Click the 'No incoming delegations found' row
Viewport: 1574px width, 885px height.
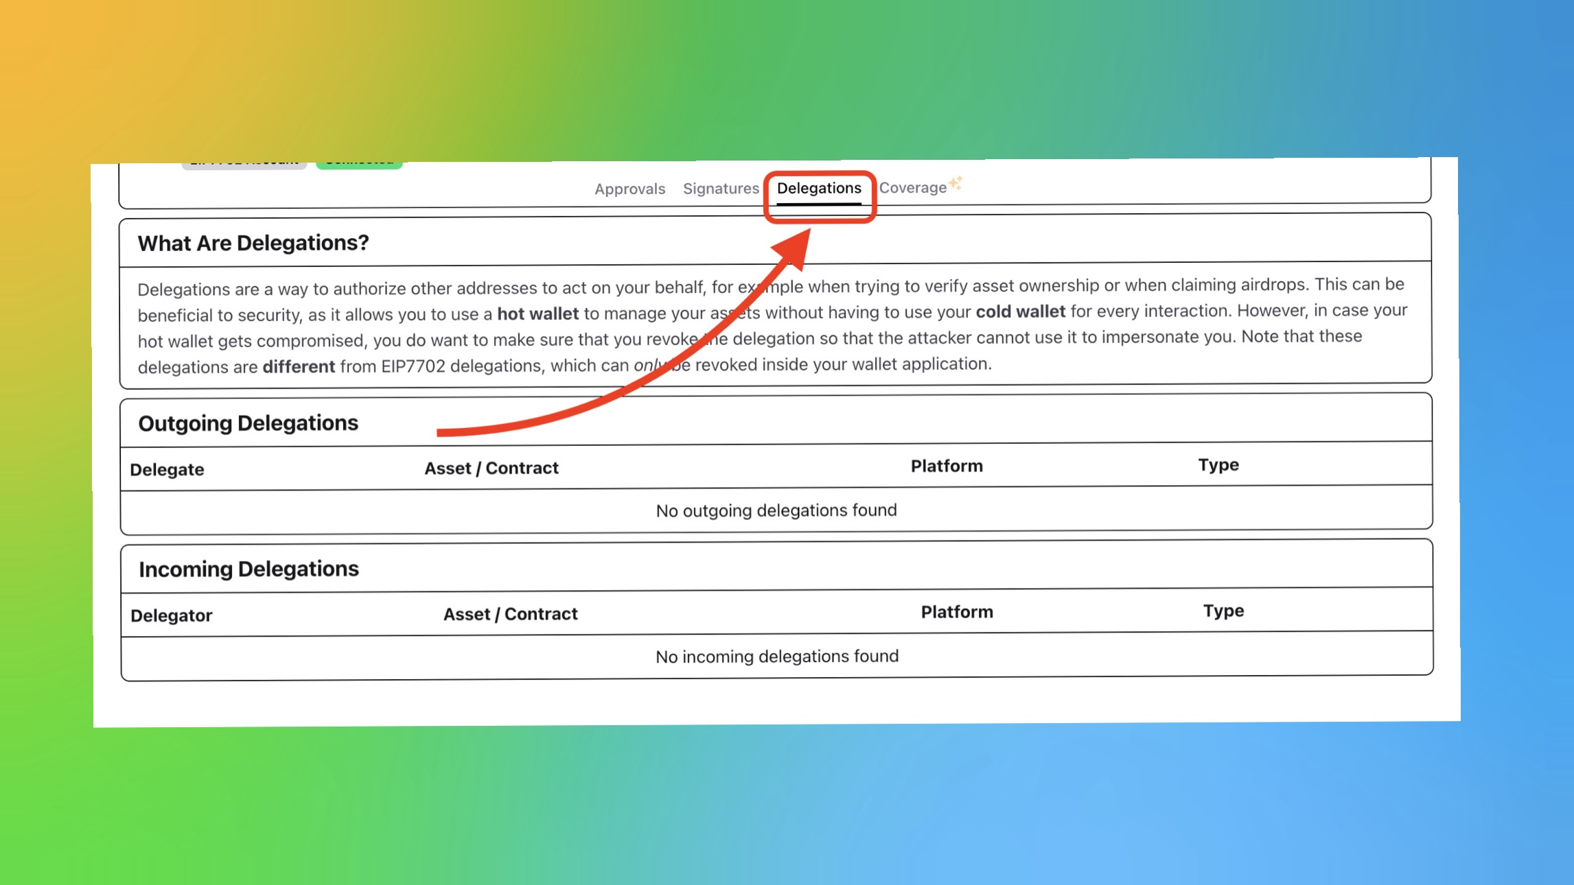pos(776,656)
